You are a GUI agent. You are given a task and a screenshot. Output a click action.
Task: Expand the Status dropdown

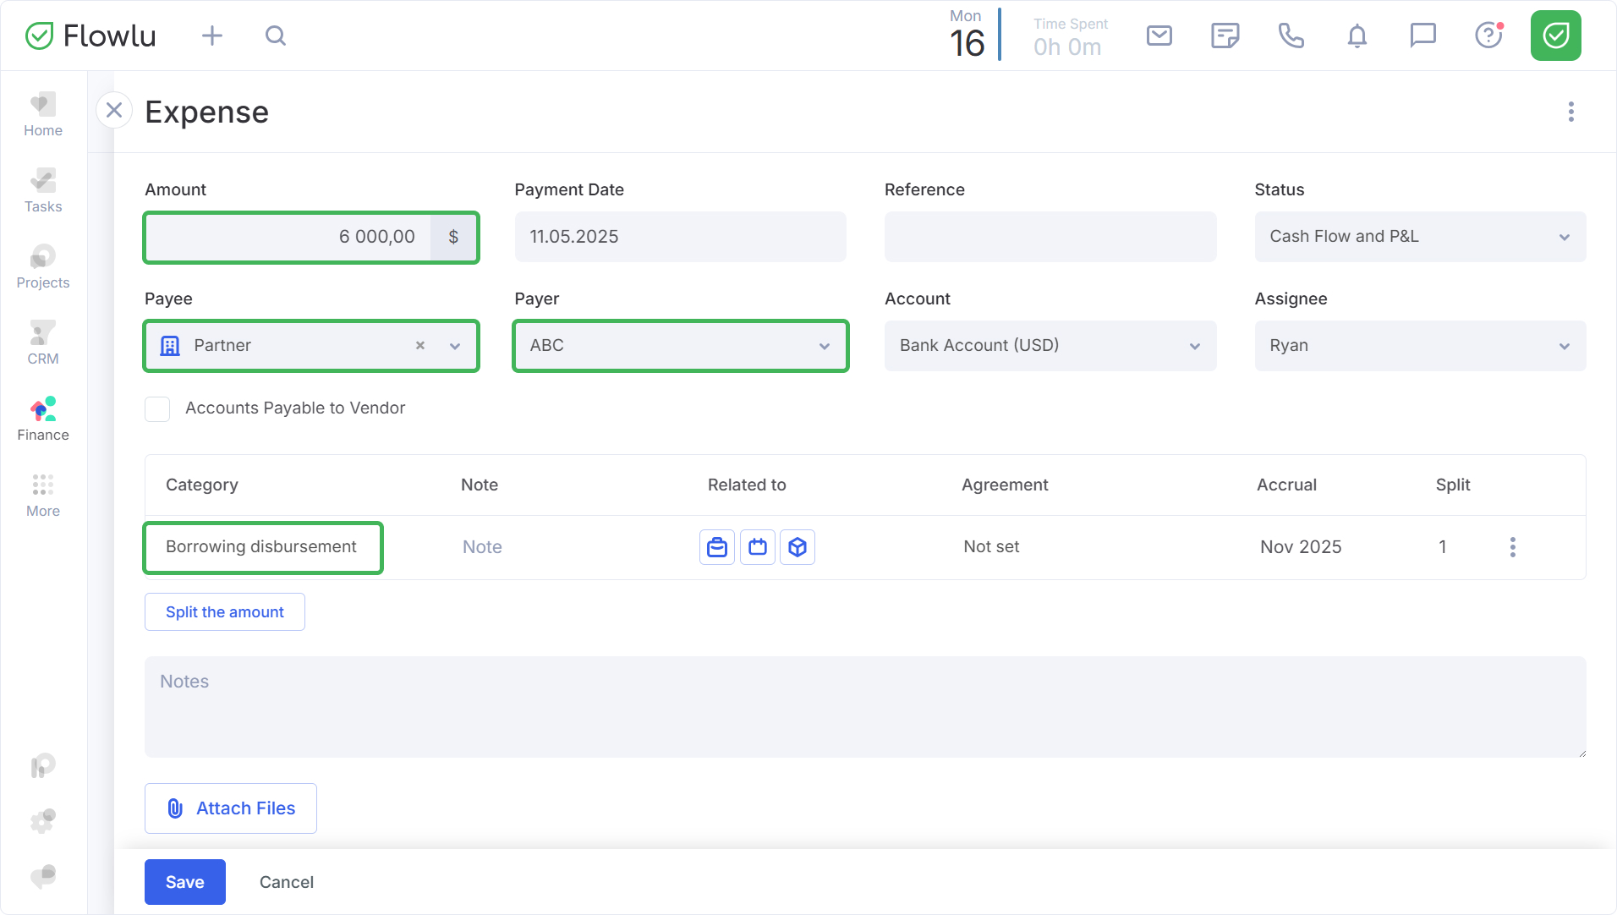[1419, 237]
